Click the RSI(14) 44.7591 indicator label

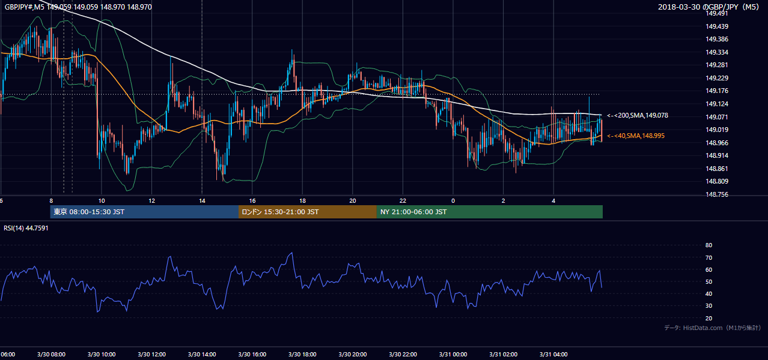[x=26, y=228]
